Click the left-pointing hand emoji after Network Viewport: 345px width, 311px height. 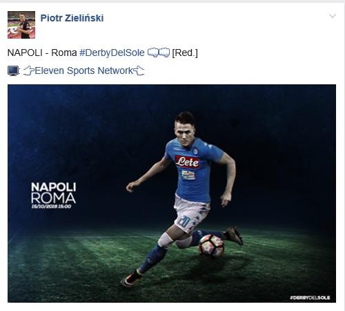click(139, 70)
